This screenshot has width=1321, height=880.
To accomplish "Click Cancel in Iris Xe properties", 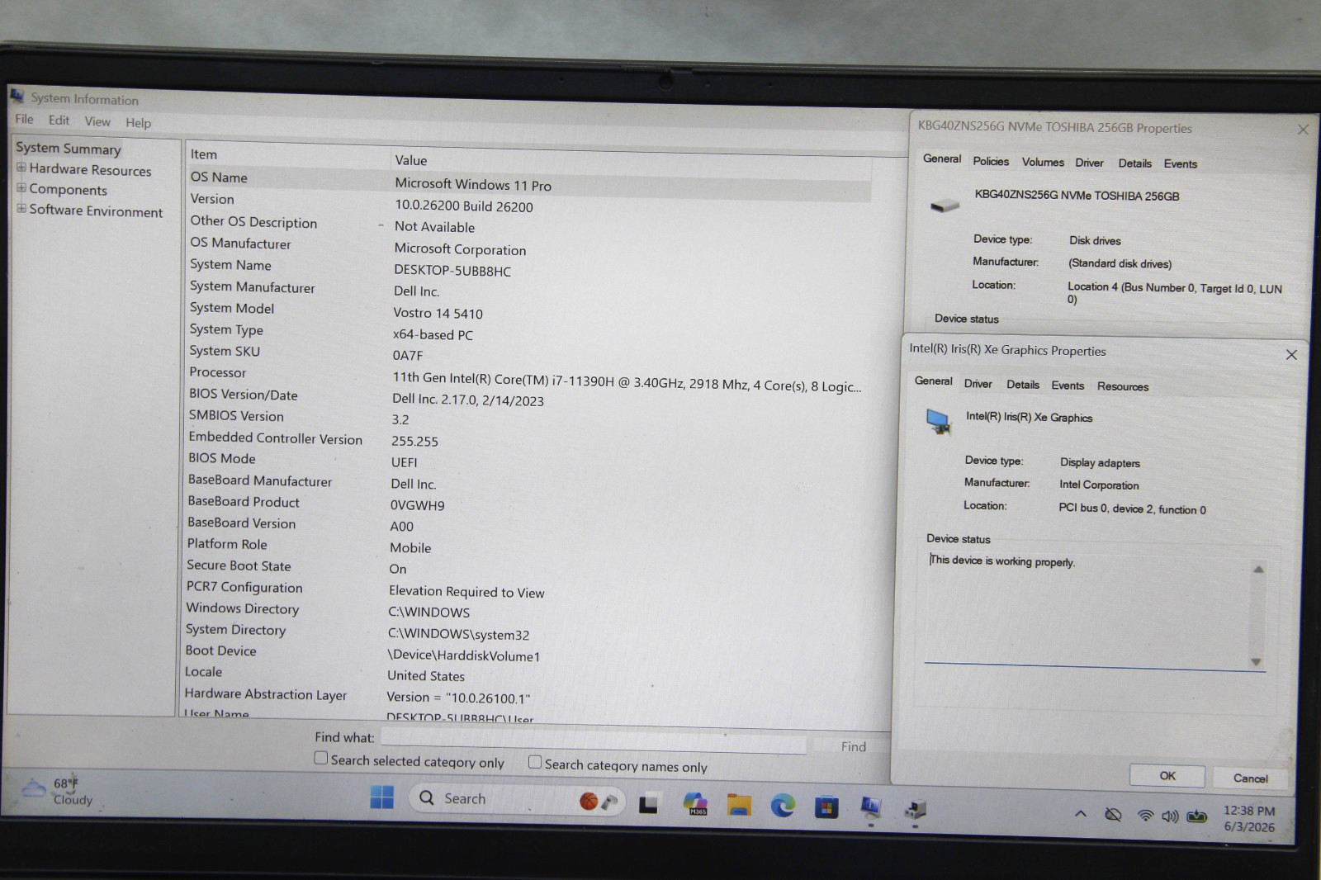I will (x=1250, y=778).
